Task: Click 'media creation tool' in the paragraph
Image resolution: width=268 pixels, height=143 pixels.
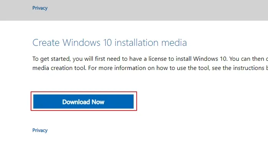Action: click(x=59, y=68)
